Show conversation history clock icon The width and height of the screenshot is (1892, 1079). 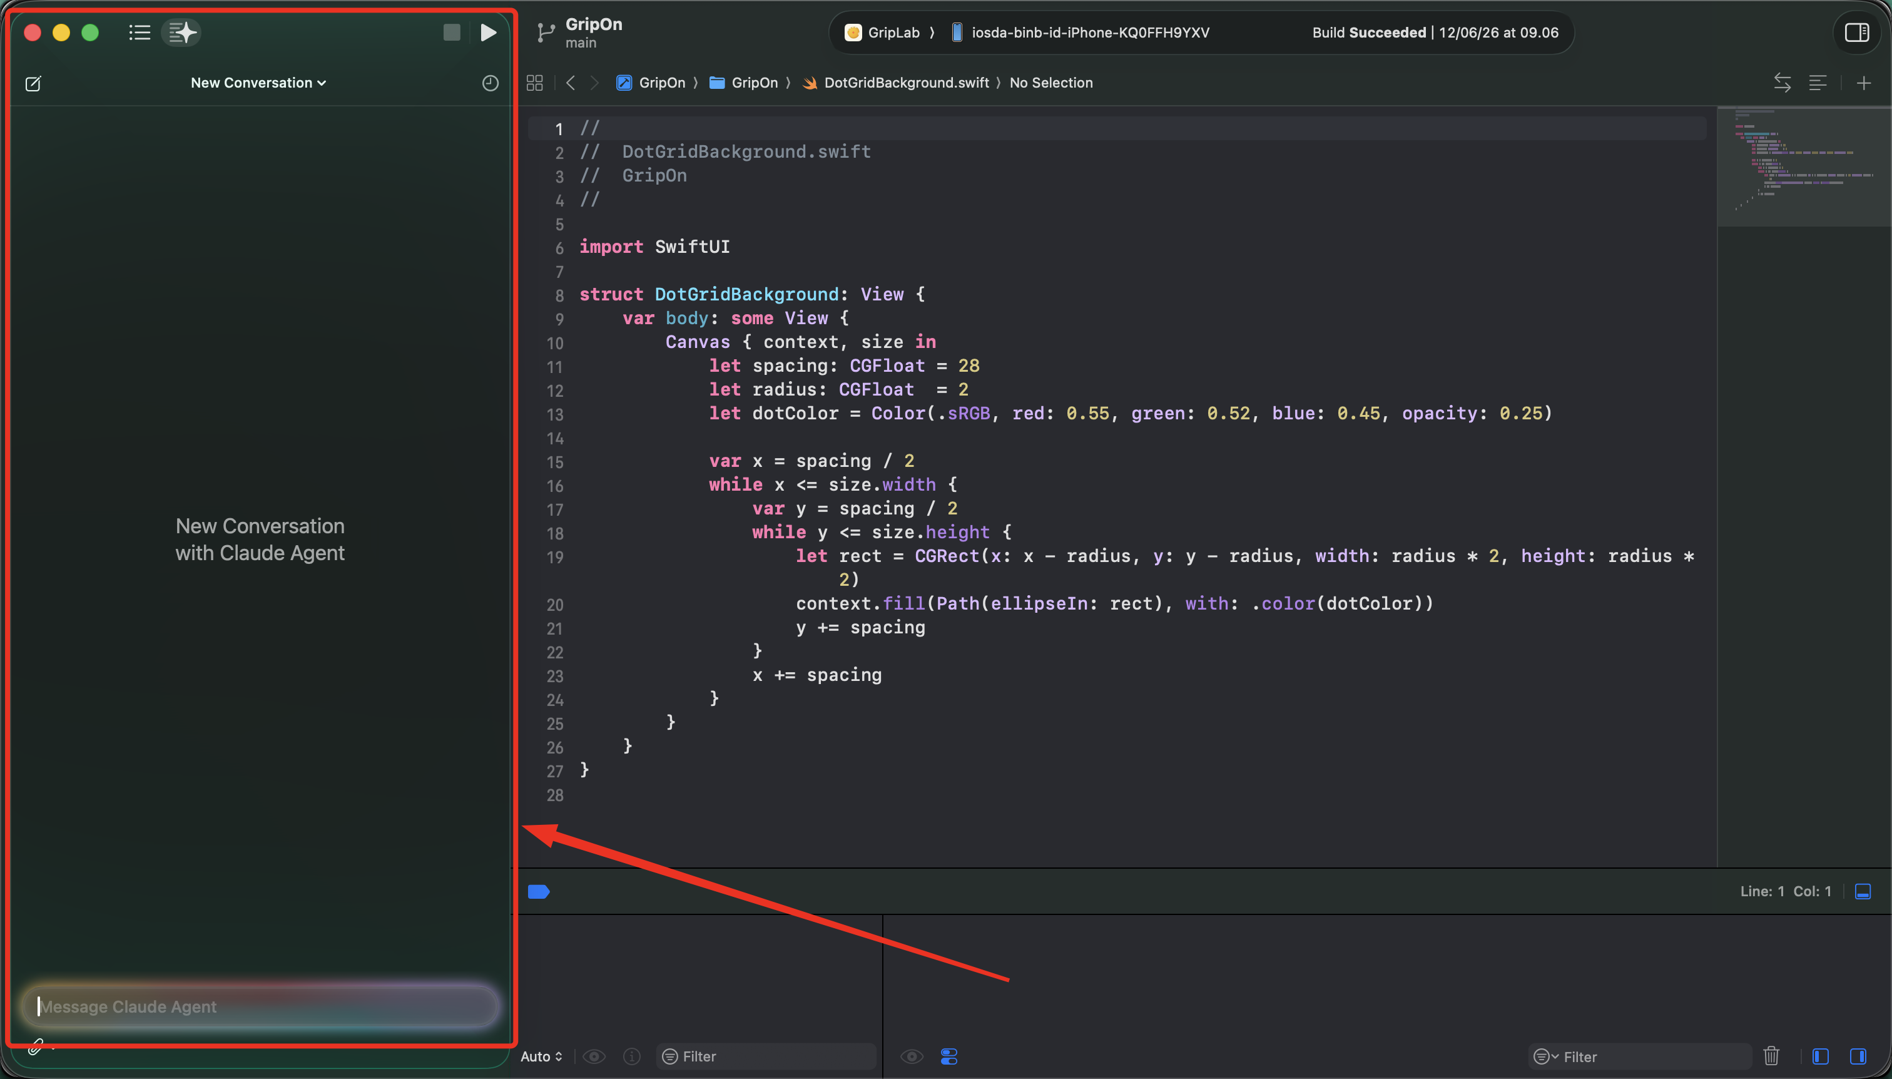[490, 83]
